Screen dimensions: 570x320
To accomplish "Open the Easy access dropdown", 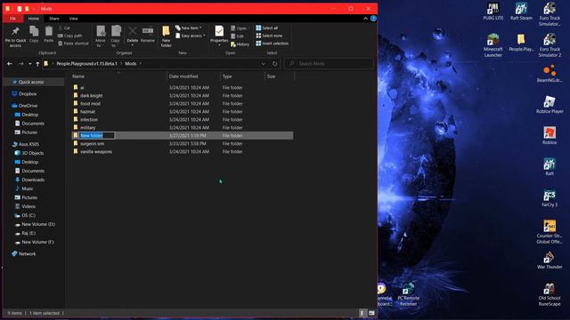I will (191, 36).
